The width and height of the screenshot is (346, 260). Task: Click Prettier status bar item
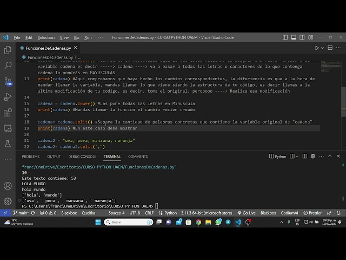click(312, 213)
